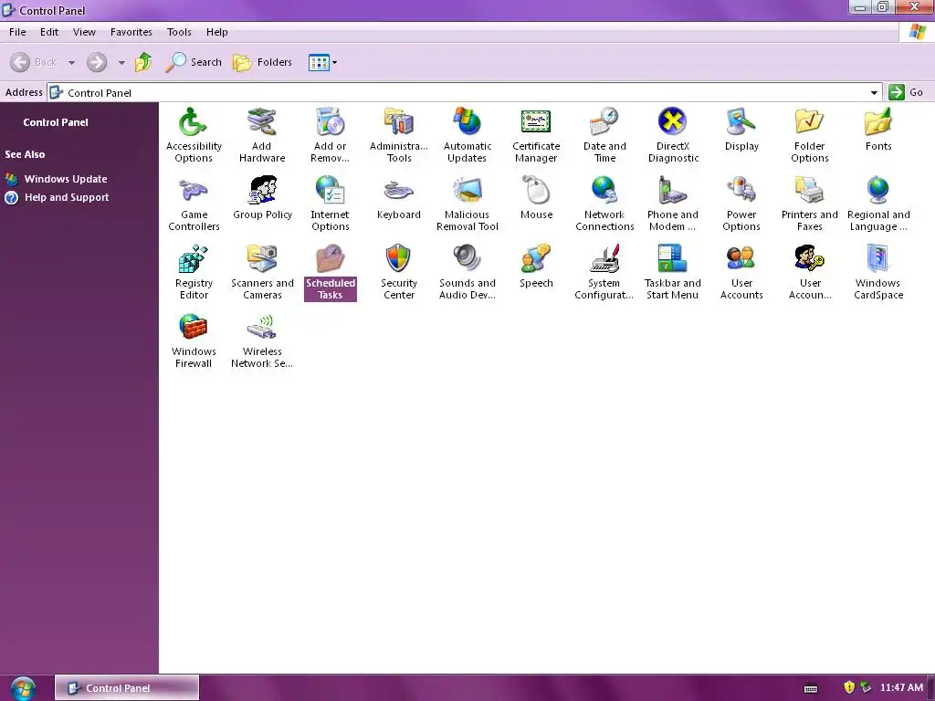Click the Forward arrow button
935x701 pixels.
[x=97, y=63]
